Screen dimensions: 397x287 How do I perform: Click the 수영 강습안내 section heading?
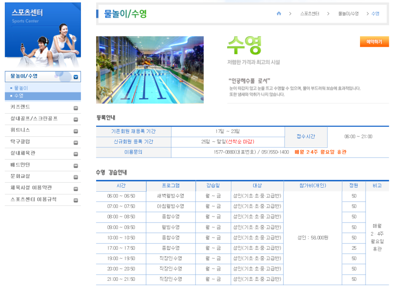pos(111,172)
